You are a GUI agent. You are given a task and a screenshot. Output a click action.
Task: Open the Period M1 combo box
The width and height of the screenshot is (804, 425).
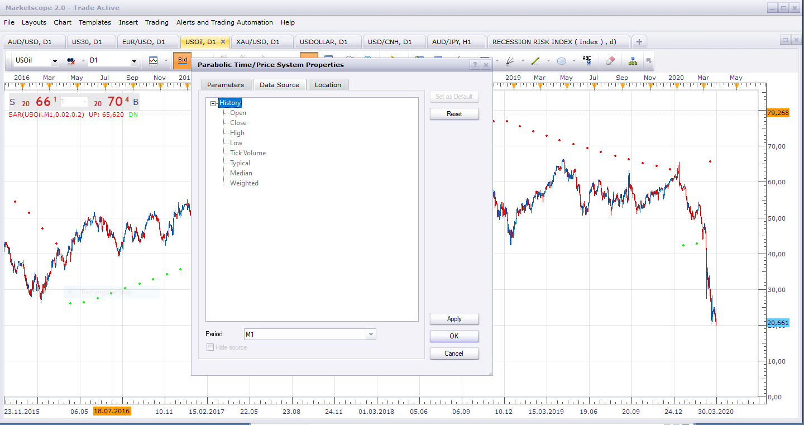pyautogui.click(x=310, y=334)
